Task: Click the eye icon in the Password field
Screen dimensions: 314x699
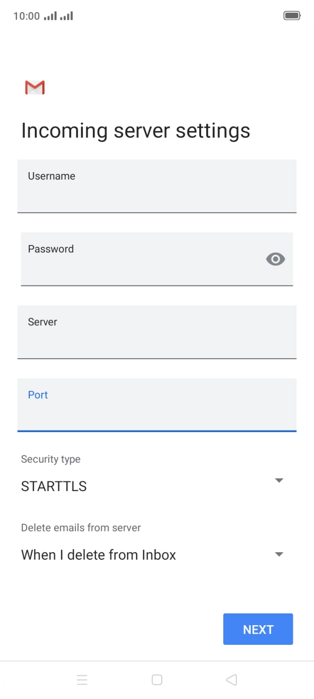Action: [x=275, y=259]
